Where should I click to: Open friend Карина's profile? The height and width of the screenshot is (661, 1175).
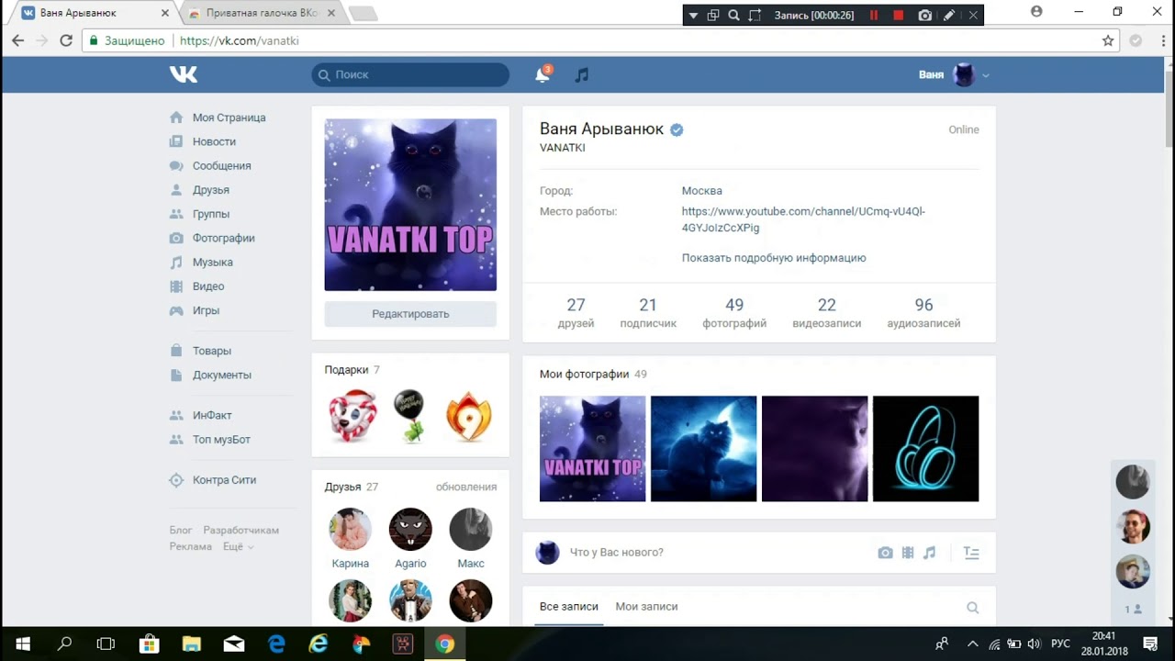pos(350,539)
